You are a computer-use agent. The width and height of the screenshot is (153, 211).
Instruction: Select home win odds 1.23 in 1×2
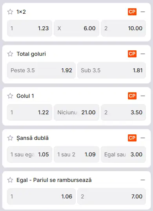(x=29, y=28)
